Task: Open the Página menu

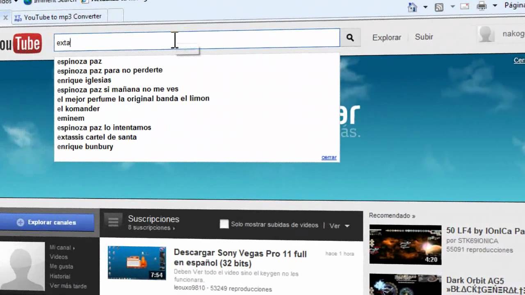Action: click(514, 5)
